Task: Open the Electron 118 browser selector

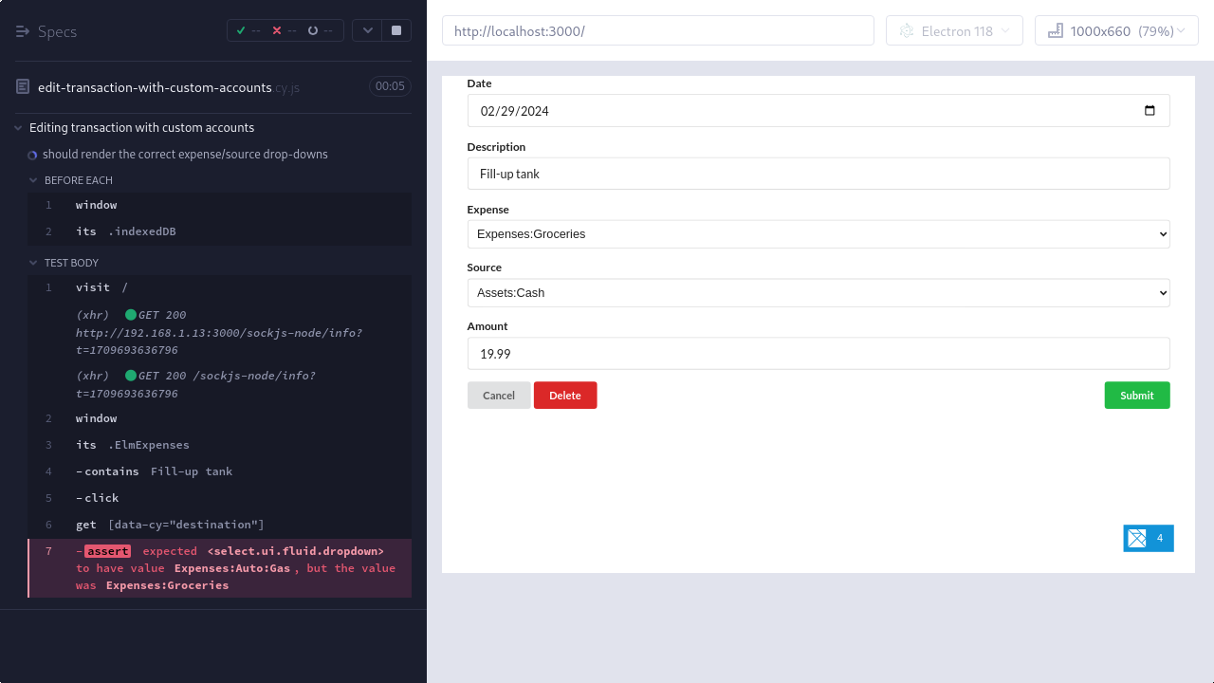Action: (954, 29)
